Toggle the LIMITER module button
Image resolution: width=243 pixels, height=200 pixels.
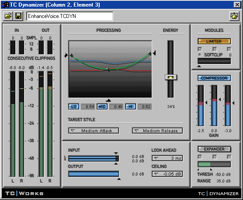click(214, 42)
